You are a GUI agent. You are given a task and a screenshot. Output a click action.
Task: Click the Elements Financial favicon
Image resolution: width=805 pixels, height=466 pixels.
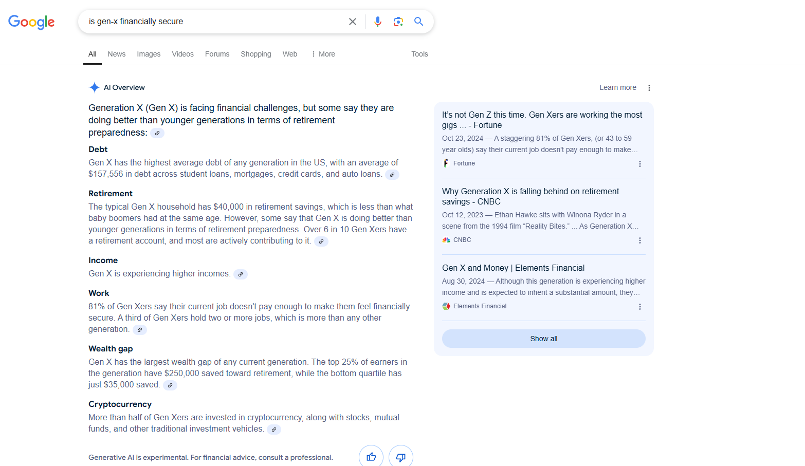(x=446, y=306)
